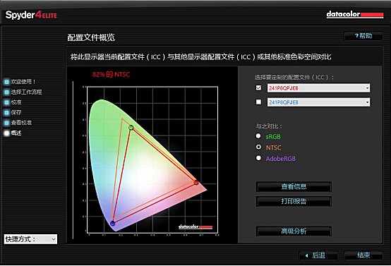The width and height of the screenshot is (391, 266).
Task: Click the 查看信息 button
Action: [294, 187]
